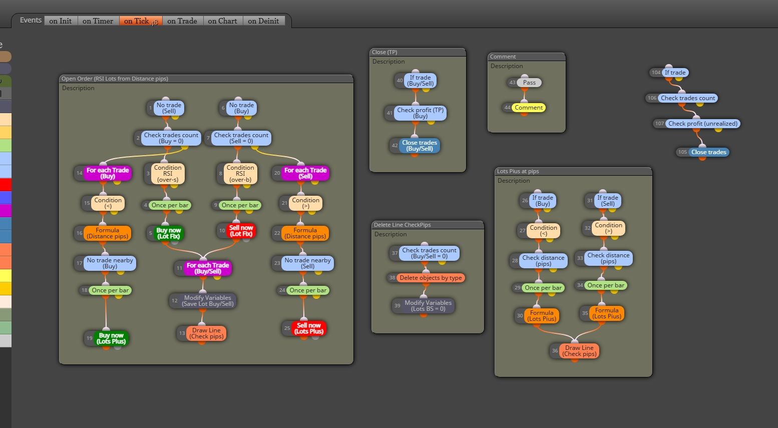Select the yellow Comment block
The width and height of the screenshot is (778, 428).
click(x=529, y=108)
